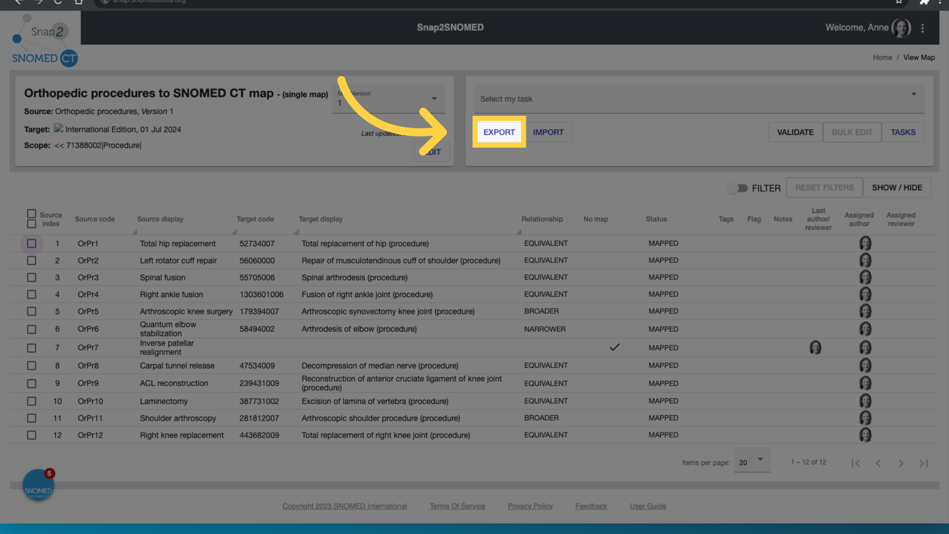This screenshot has width=949, height=534.
Task: Tick the upper select-all checkbox in header
Action: (32, 214)
